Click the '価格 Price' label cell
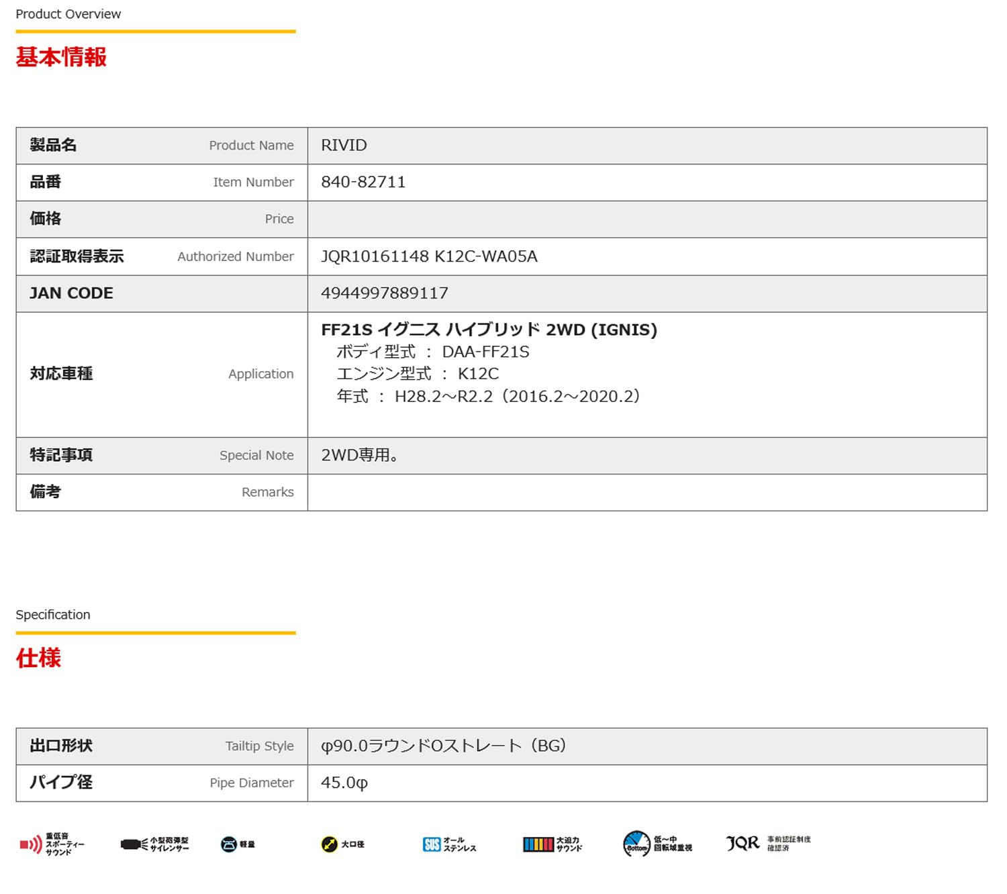 pos(162,219)
